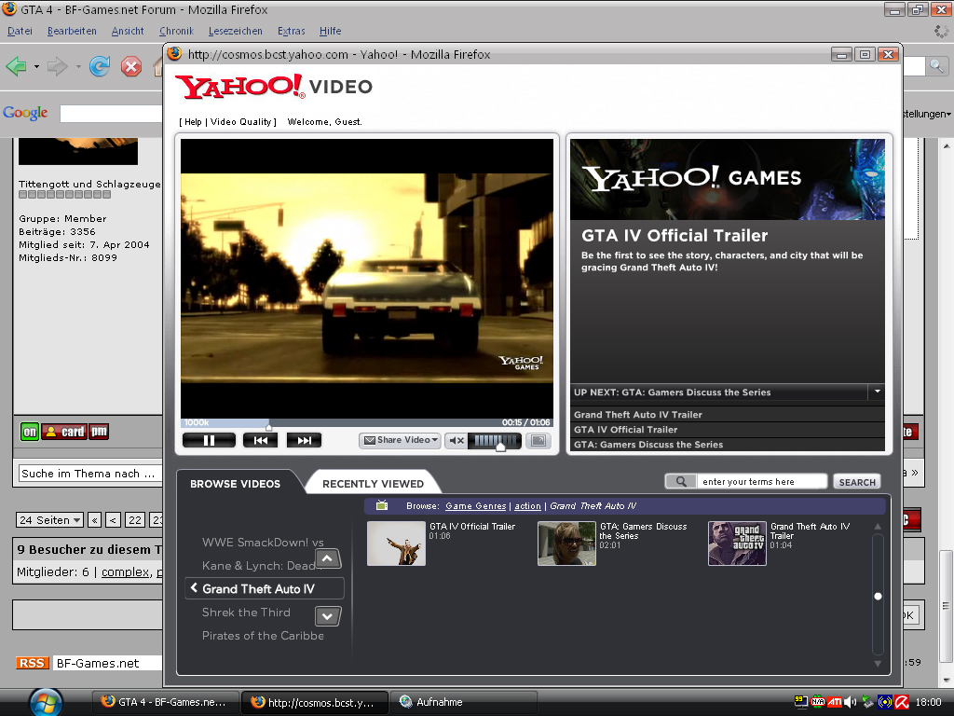Open the Share Video dropdown
Viewport: 954px width, 716px height.
(x=401, y=440)
